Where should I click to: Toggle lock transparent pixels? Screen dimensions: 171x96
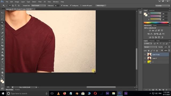click(x=149, y=51)
